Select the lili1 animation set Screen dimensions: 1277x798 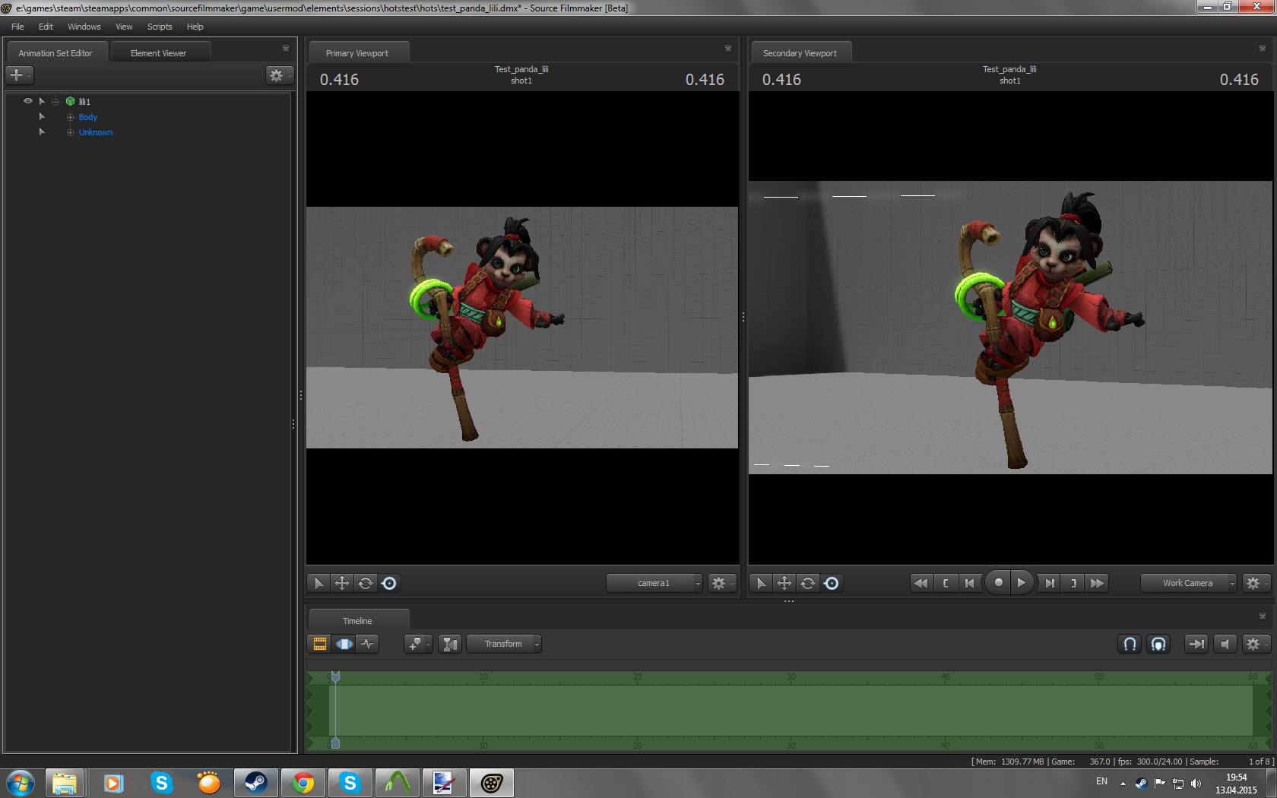coord(84,102)
